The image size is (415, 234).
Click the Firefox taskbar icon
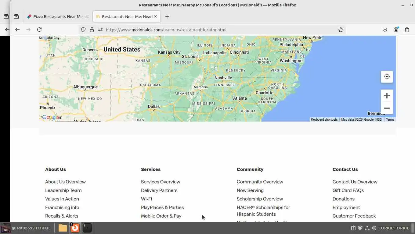click(x=75, y=228)
